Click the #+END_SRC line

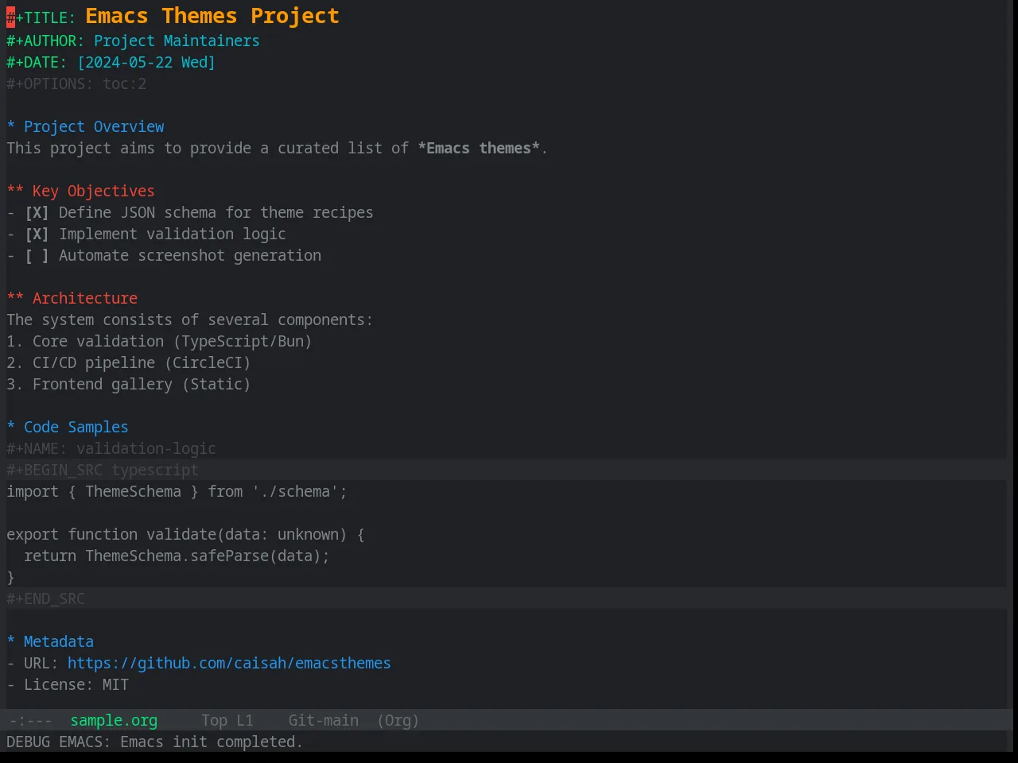[x=45, y=598]
